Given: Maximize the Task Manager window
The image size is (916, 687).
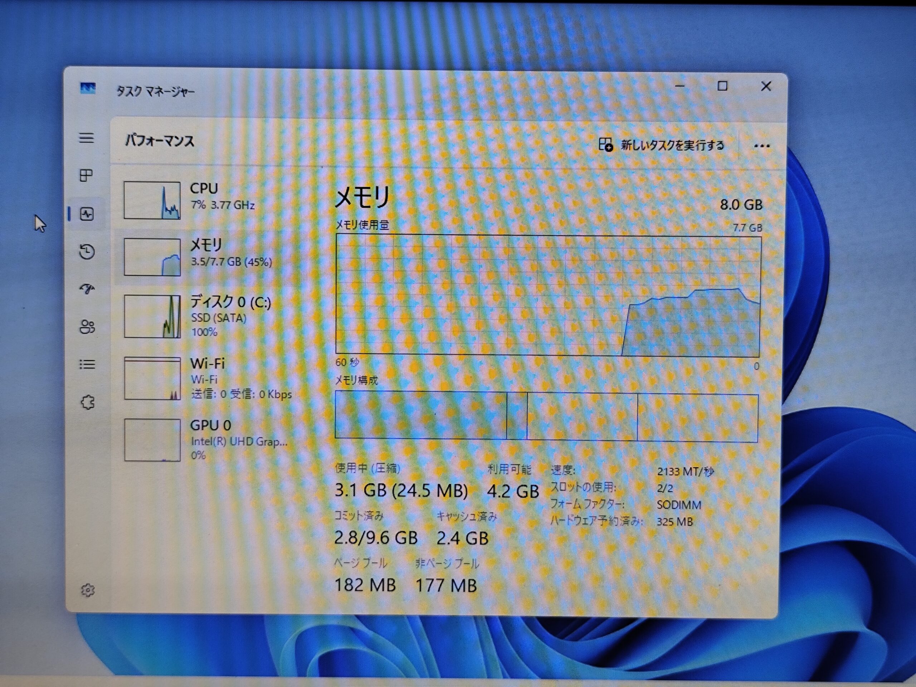Looking at the screenshot, I should (x=723, y=86).
